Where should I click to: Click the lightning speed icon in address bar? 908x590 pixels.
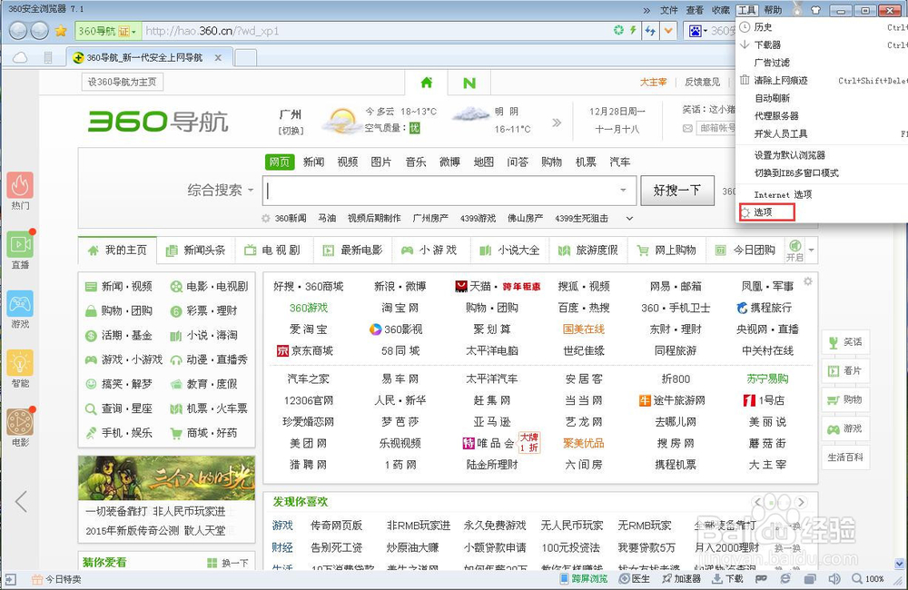point(633,30)
